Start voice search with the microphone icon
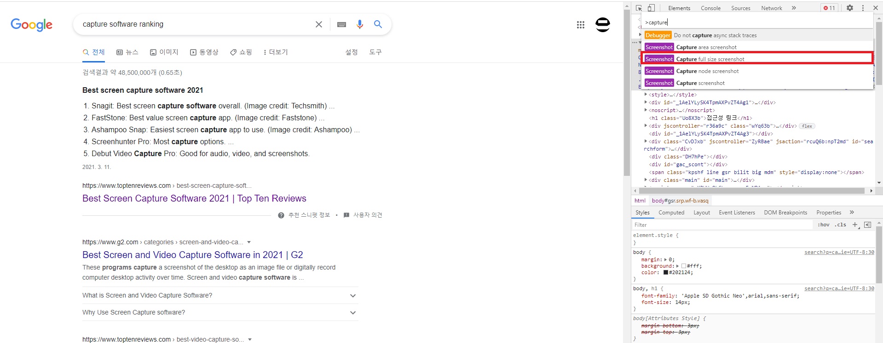The height and width of the screenshot is (343, 883). [x=360, y=24]
